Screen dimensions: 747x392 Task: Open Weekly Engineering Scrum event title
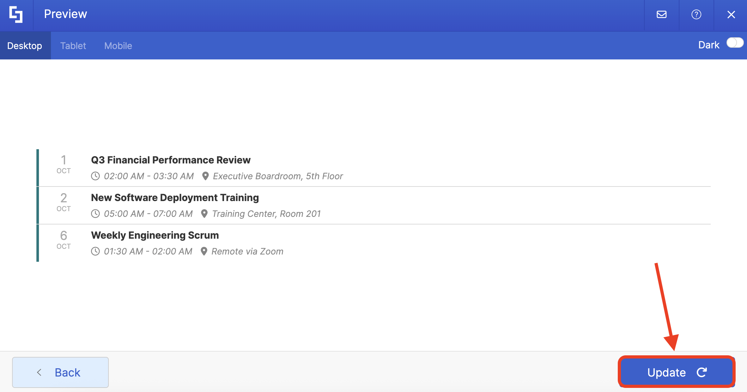pyautogui.click(x=155, y=235)
